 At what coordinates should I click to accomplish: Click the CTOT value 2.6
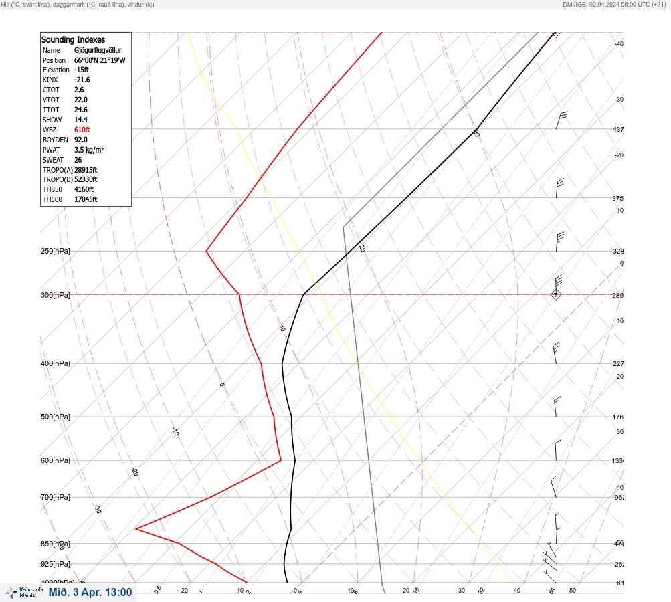(79, 90)
